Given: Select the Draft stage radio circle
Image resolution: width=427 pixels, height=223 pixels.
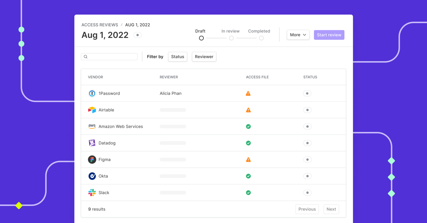Looking at the screenshot, I should coord(201,38).
